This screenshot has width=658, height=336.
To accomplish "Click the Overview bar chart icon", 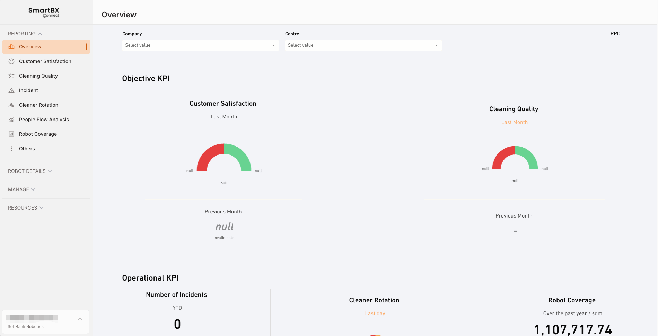I will click(x=11, y=47).
